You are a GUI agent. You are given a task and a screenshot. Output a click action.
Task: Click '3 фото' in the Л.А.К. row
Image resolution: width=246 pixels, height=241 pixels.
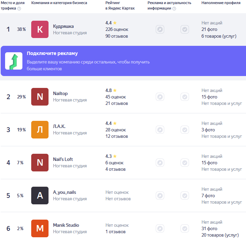208,130
